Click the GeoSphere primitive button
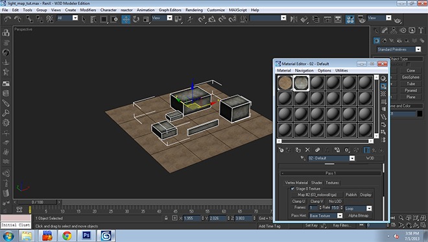 (410, 77)
